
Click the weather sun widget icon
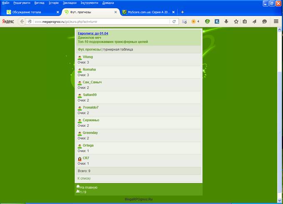tap(194, 21)
